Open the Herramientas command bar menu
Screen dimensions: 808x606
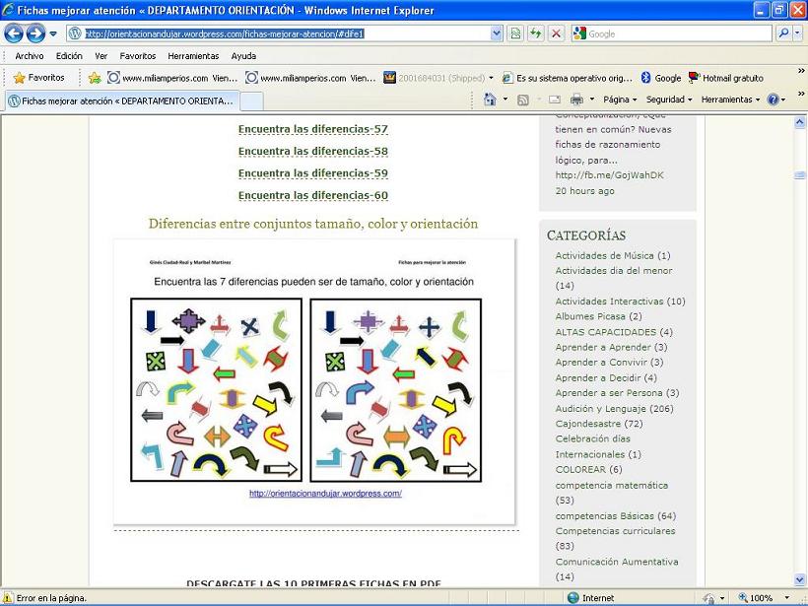coord(730,100)
